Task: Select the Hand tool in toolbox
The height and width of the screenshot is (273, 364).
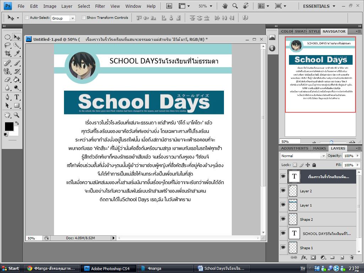Action: tap(7, 115)
